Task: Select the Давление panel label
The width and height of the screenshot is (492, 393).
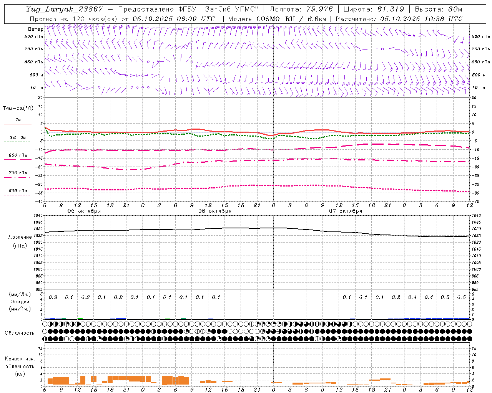Action: [x=20, y=237]
